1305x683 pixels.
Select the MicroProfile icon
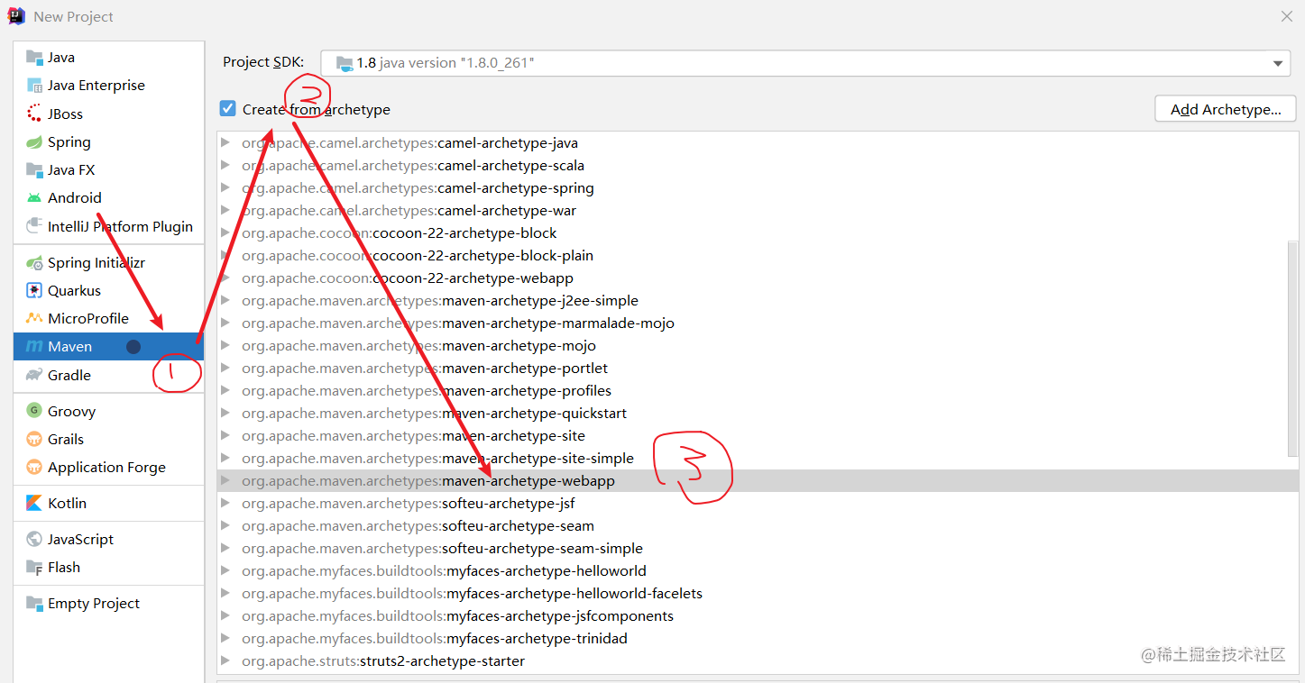tap(34, 319)
